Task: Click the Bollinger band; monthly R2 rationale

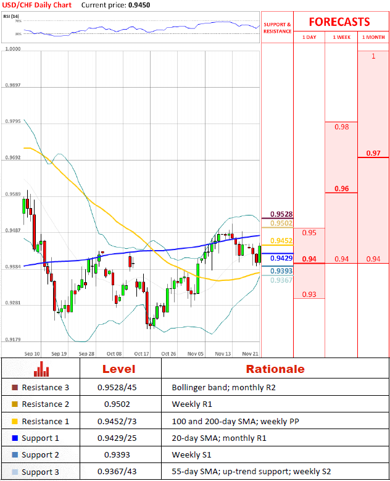Action: (x=224, y=388)
